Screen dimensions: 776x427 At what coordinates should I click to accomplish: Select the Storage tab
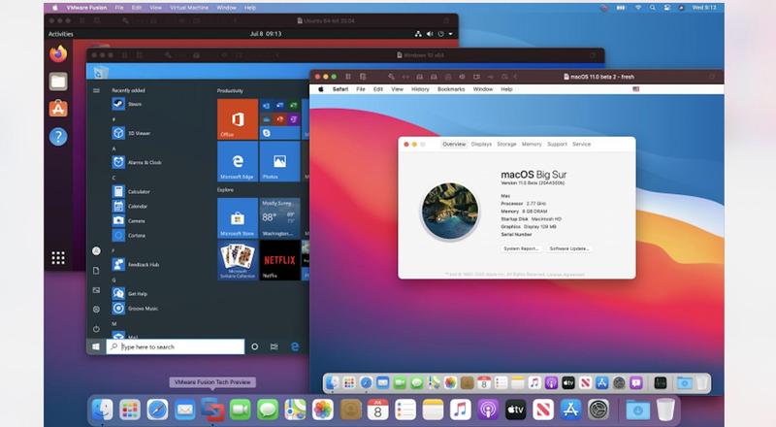pyautogui.click(x=506, y=144)
